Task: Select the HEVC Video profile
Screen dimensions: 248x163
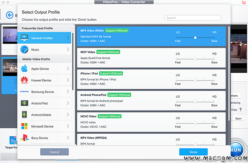Action: click(151, 122)
